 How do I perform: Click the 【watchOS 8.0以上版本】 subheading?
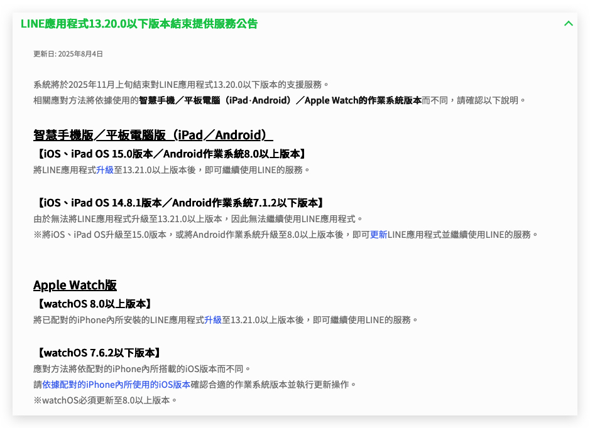(x=94, y=304)
